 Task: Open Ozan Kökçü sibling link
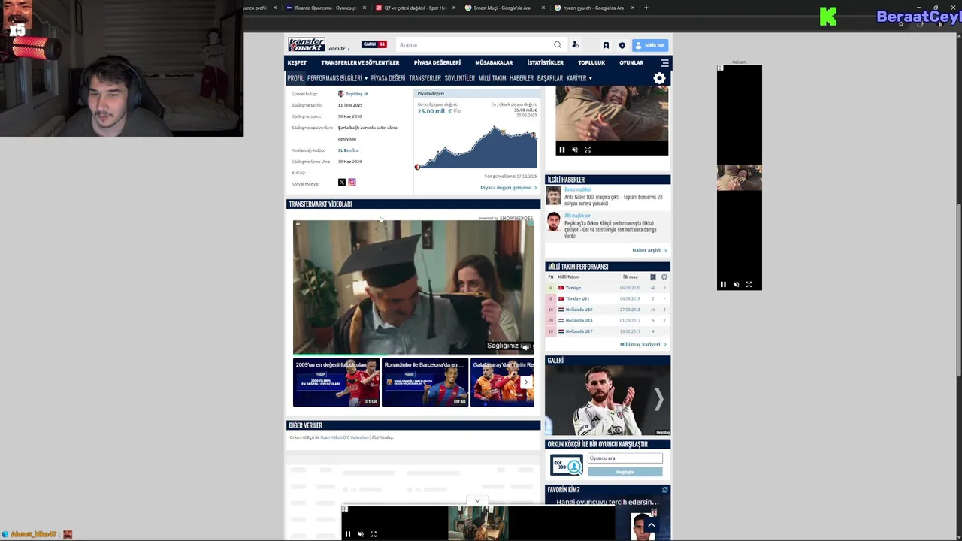[345, 437]
